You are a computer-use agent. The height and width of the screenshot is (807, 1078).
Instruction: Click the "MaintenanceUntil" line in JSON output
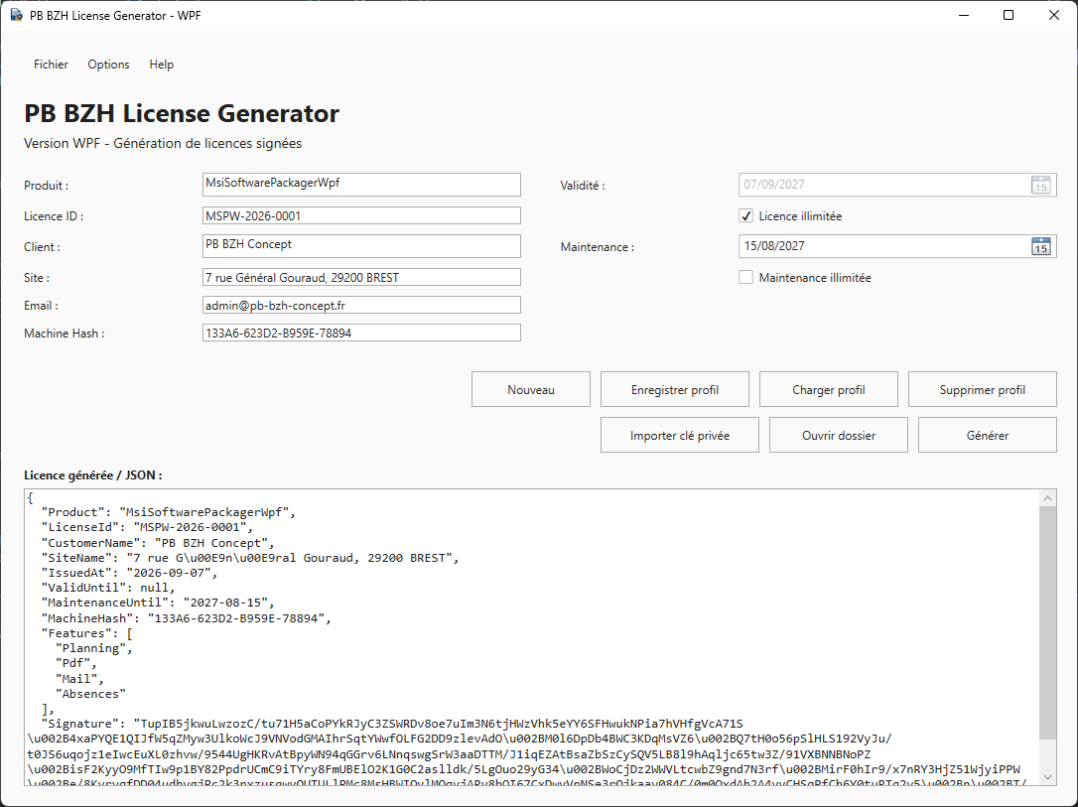click(x=158, y=603)
